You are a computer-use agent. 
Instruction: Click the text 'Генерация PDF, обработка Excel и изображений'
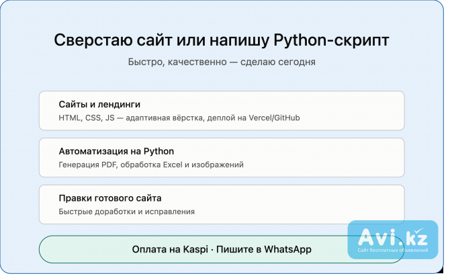151,165
